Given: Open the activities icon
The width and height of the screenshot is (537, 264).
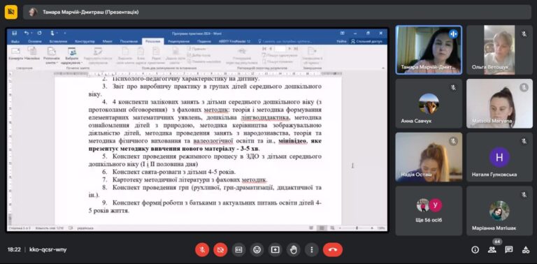Looking at the screenshot, I should click(526, 249).
